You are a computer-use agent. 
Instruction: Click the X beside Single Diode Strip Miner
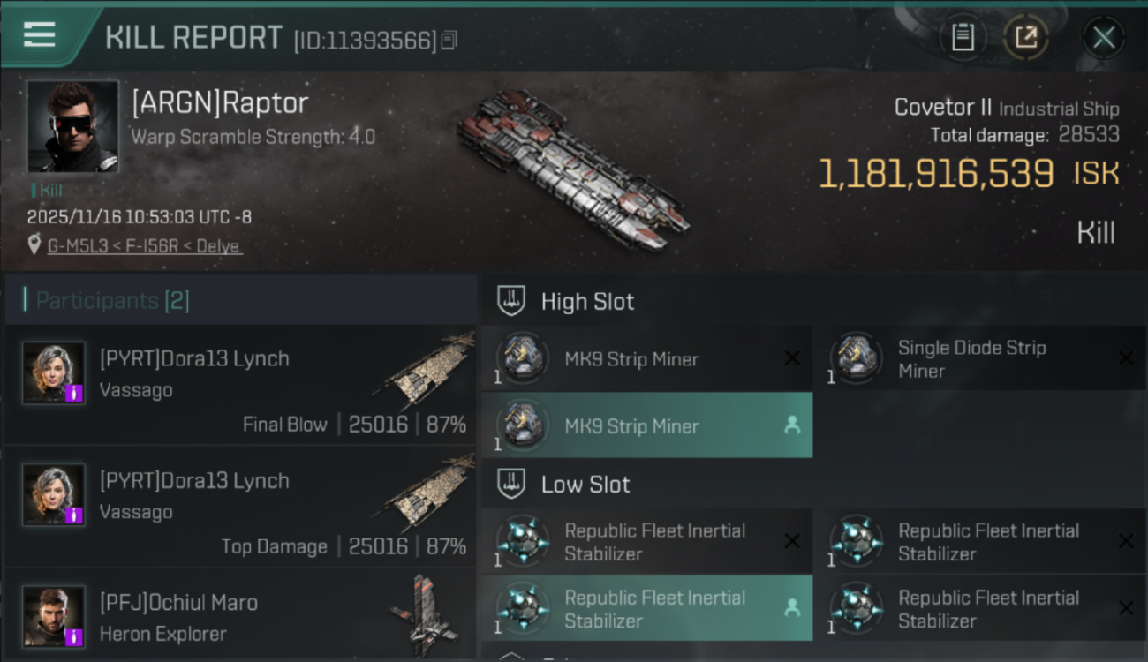(1126, 358)
